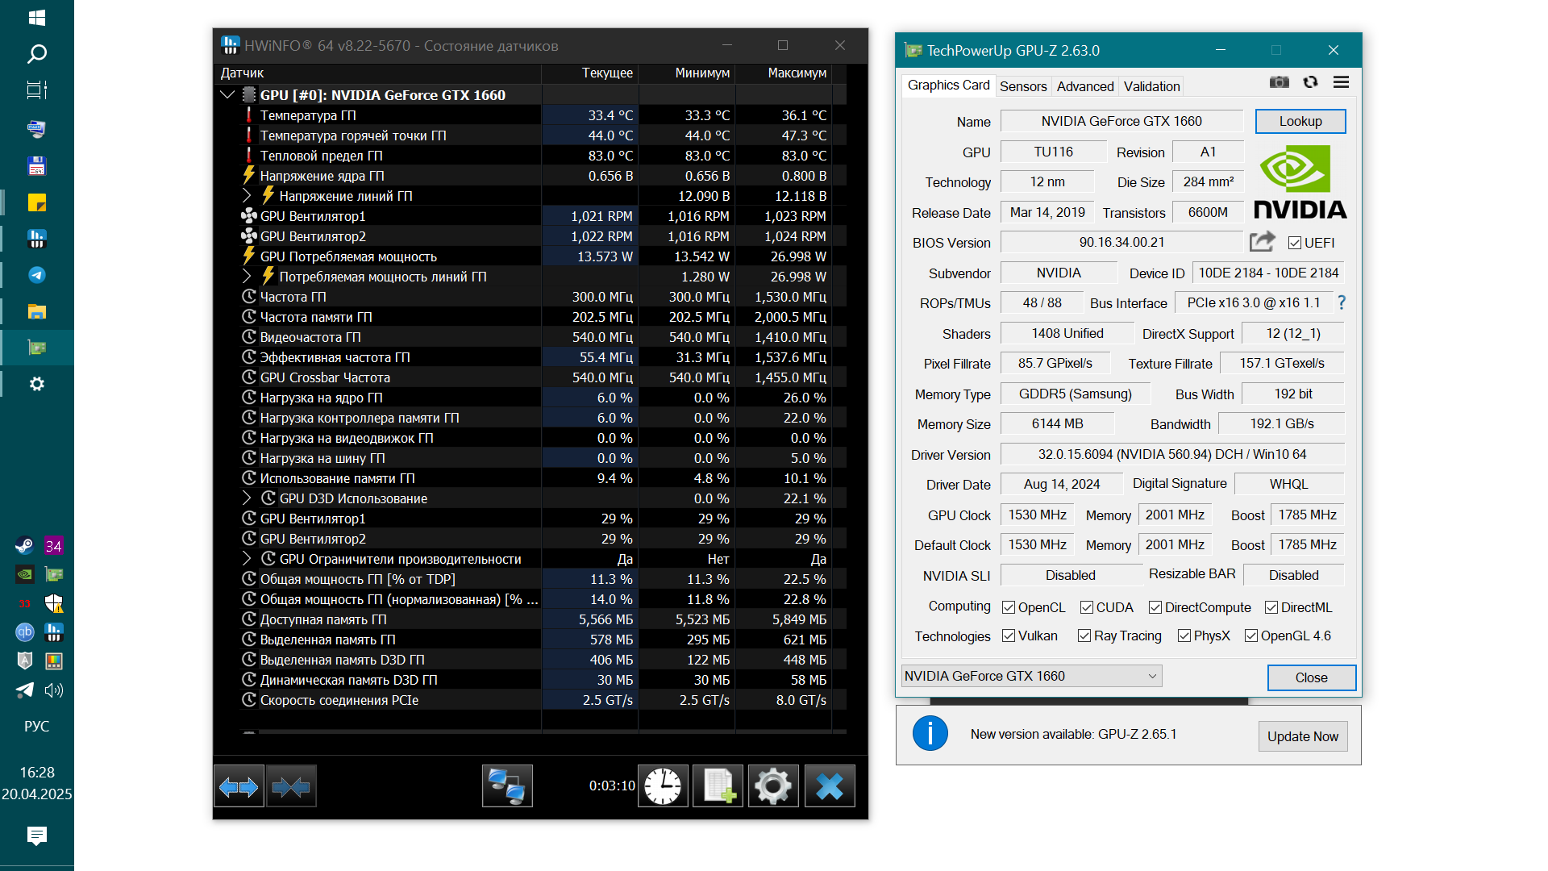This screenshot has width=1548, height=871.
Task: Click the Bus Interface question mark
Action: [1342, 302]
